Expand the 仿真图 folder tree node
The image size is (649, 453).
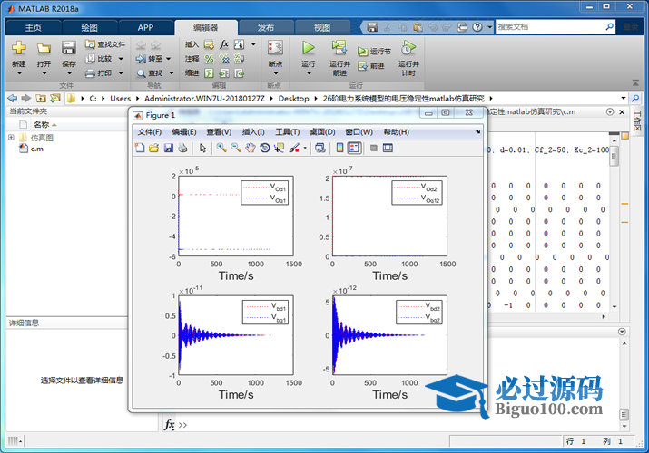click(12, 138)
